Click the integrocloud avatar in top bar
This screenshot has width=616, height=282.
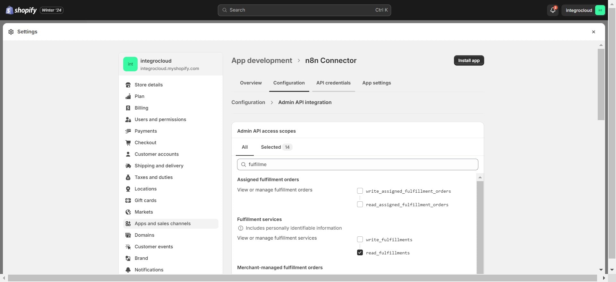(600, 10)
